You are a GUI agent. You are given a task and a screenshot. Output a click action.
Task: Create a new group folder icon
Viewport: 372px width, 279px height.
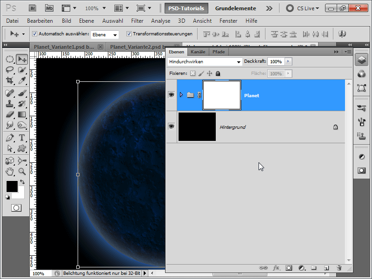[x=314, y=268]
